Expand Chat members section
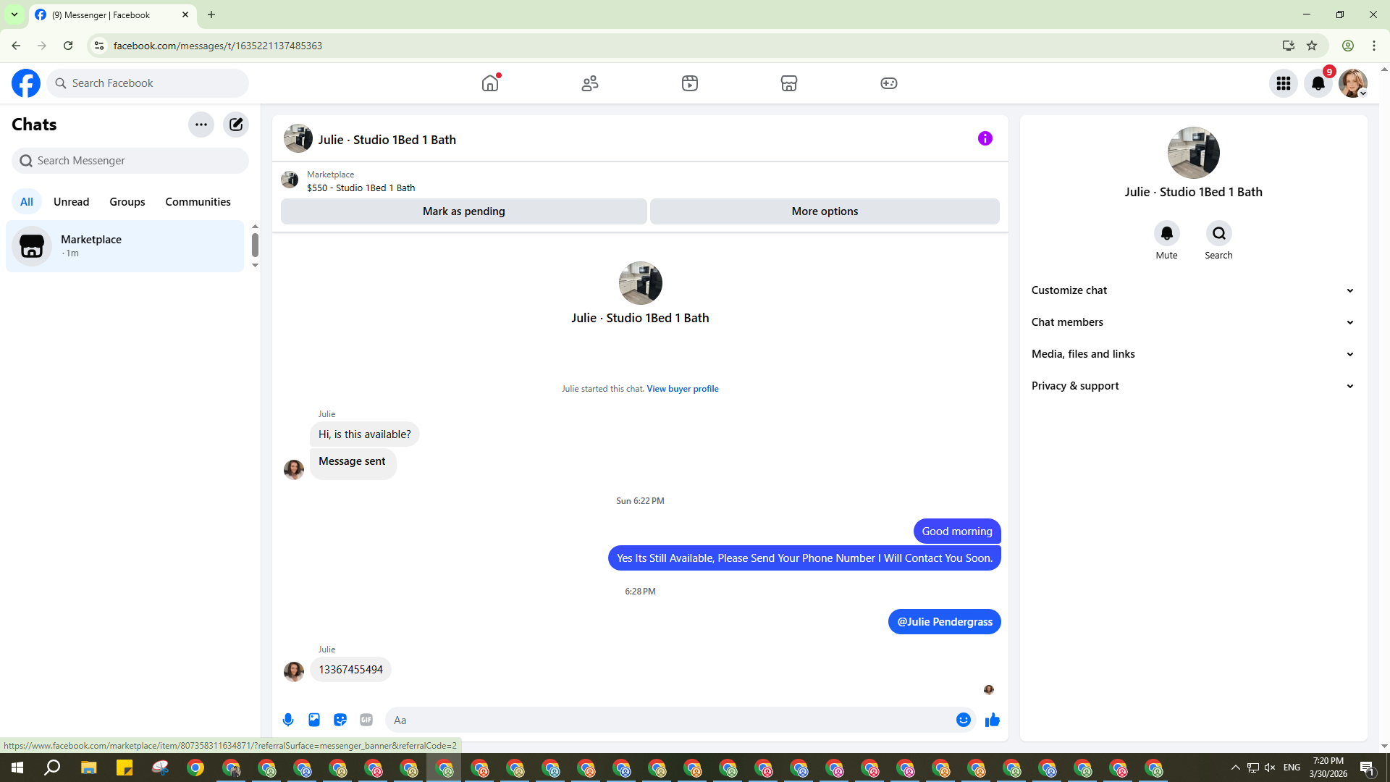Screen dimensions: 1390x782 click(1192, 322)
